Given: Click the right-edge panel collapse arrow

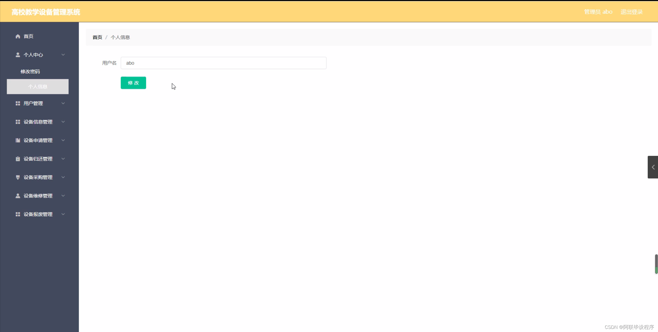Looking at the screenshot, I should point(653,167).
